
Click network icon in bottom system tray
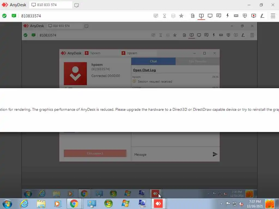(x=235, y=204)
